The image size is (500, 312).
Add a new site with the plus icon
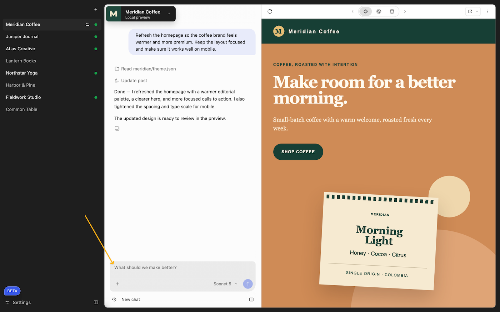[96, 9]
